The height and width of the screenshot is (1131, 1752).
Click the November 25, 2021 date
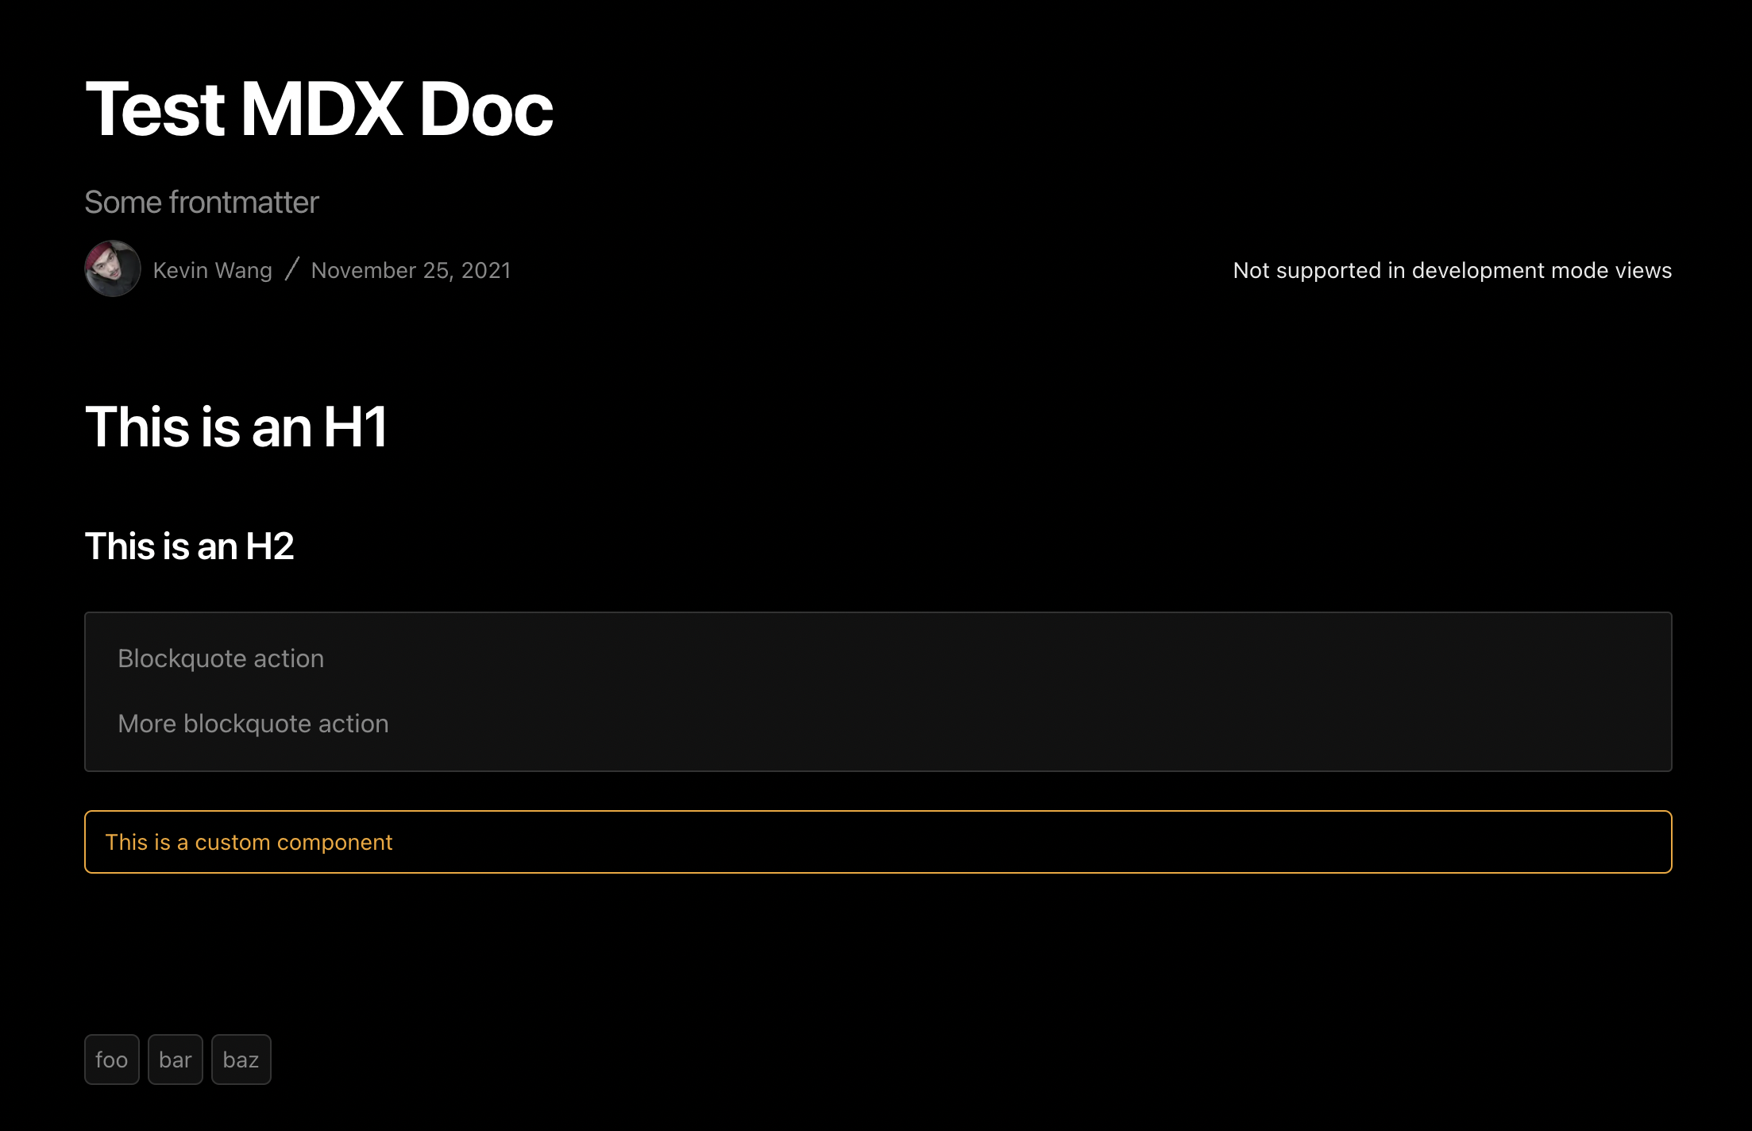pyautogui.click(x=411, y=271)
